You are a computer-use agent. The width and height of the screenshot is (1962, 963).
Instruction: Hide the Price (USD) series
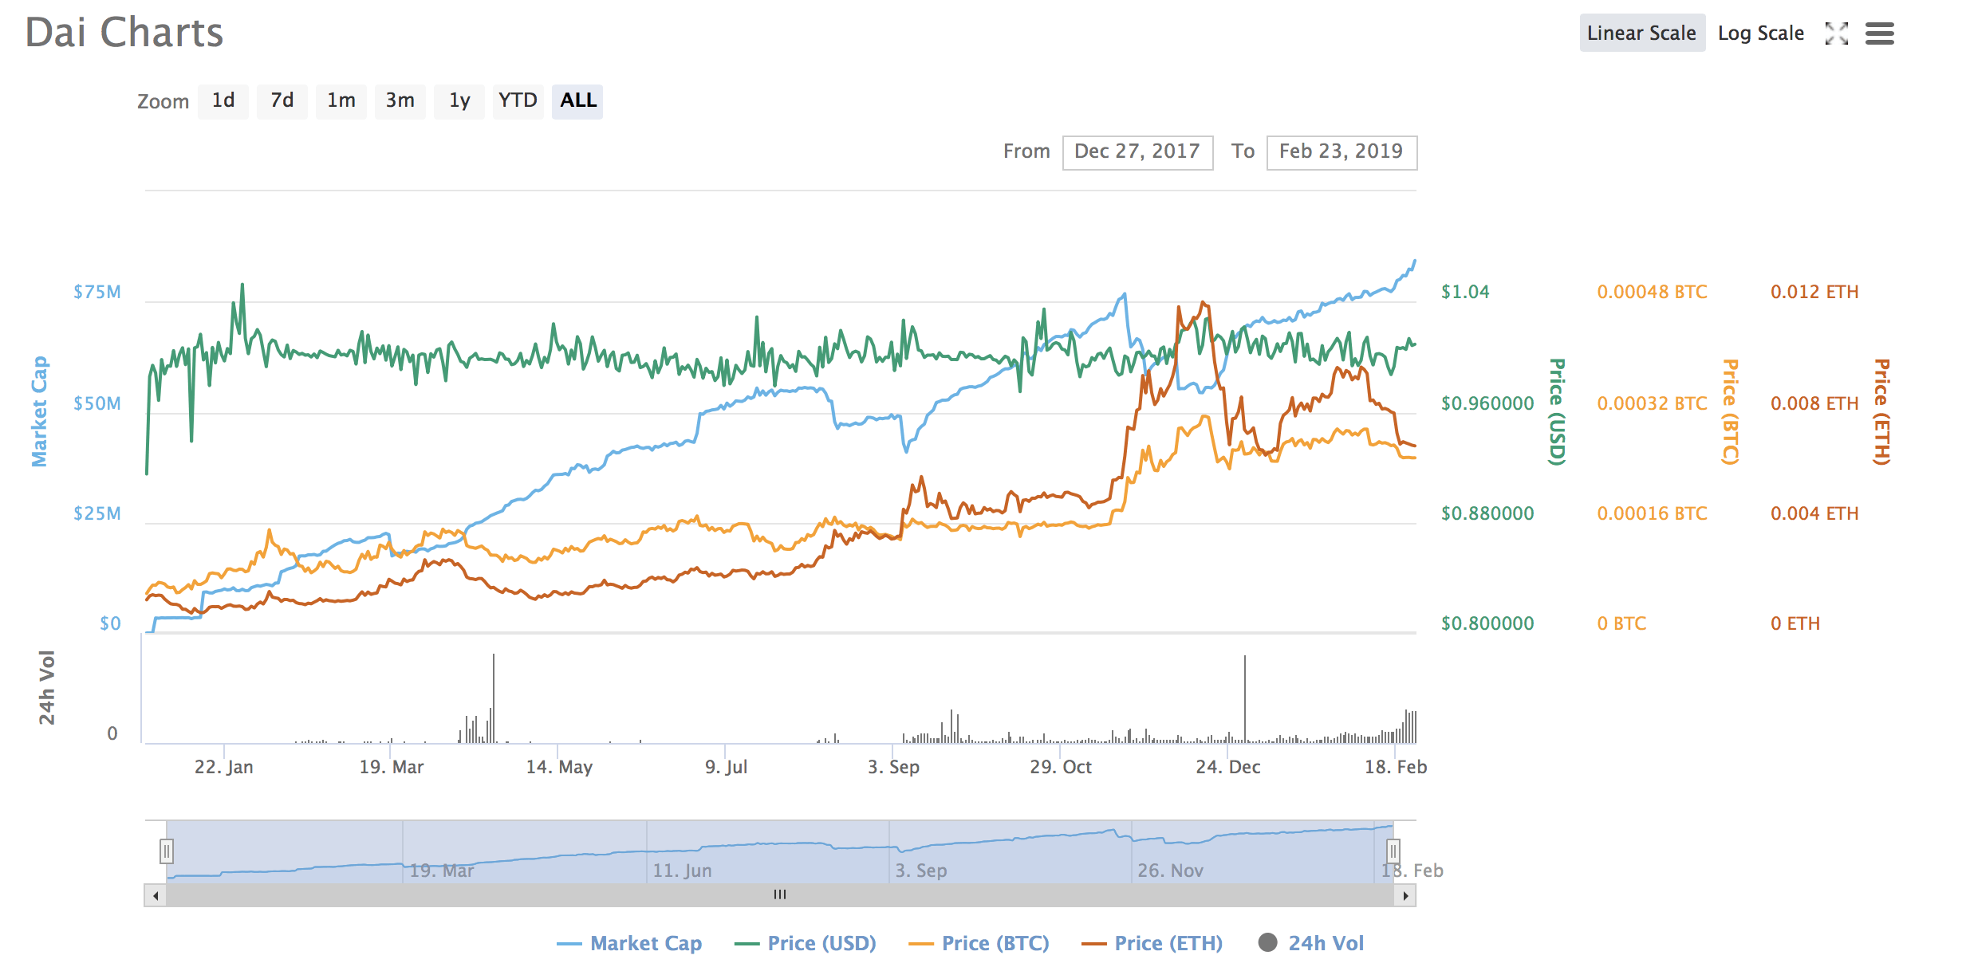coord(805,943)
